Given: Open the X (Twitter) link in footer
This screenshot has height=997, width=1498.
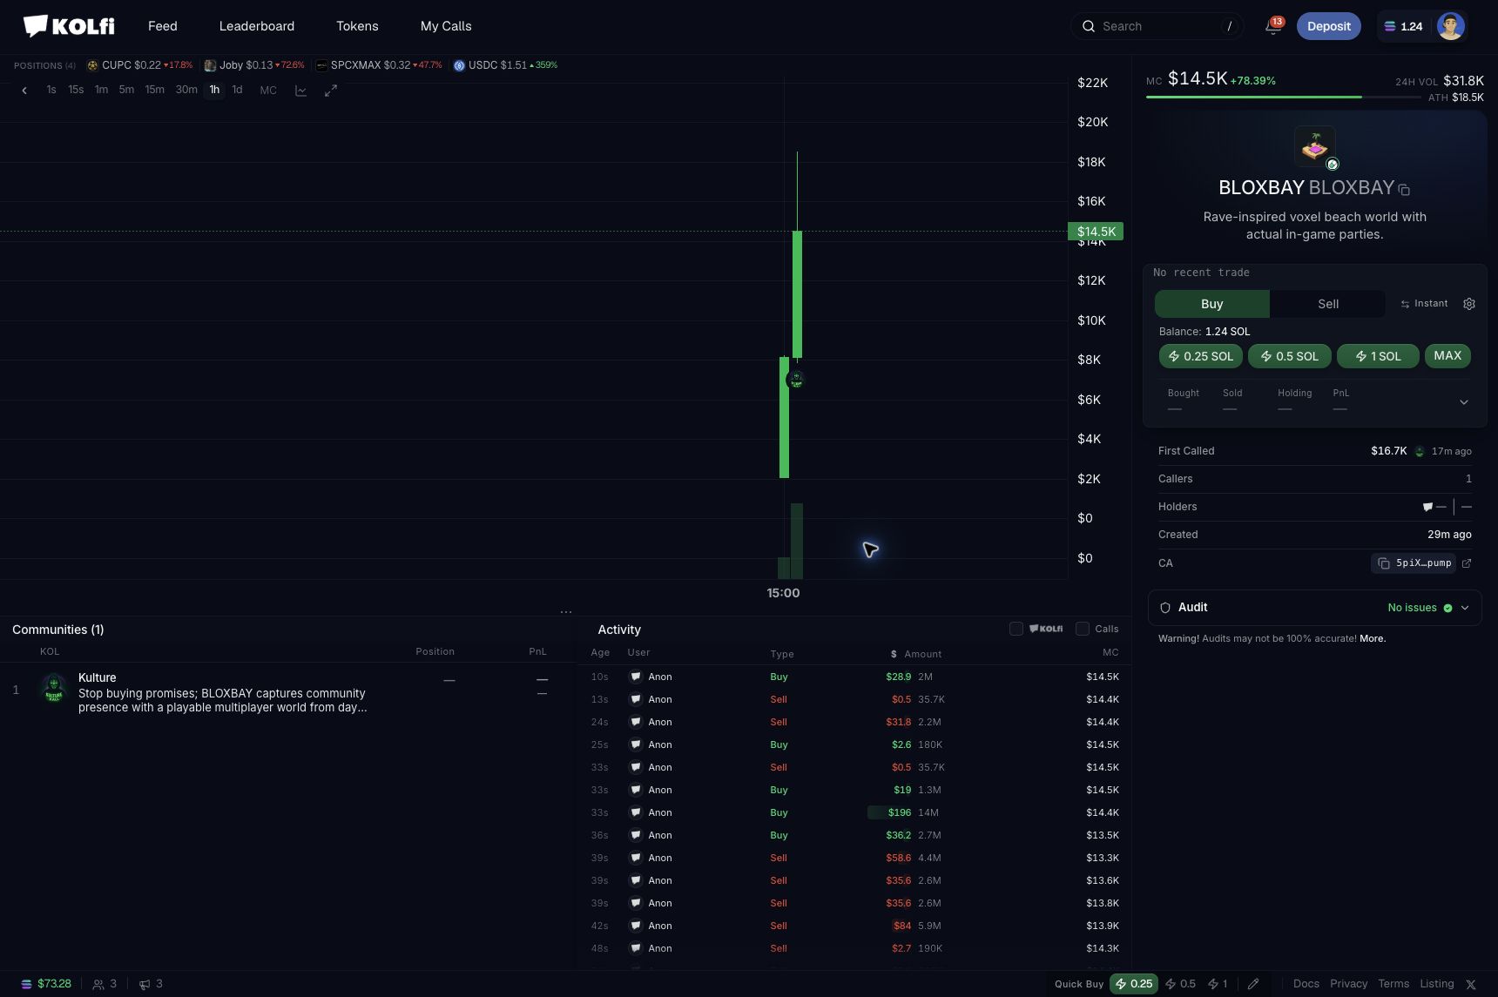Looking at the screenshot, I should click(x=1471, y=985).
